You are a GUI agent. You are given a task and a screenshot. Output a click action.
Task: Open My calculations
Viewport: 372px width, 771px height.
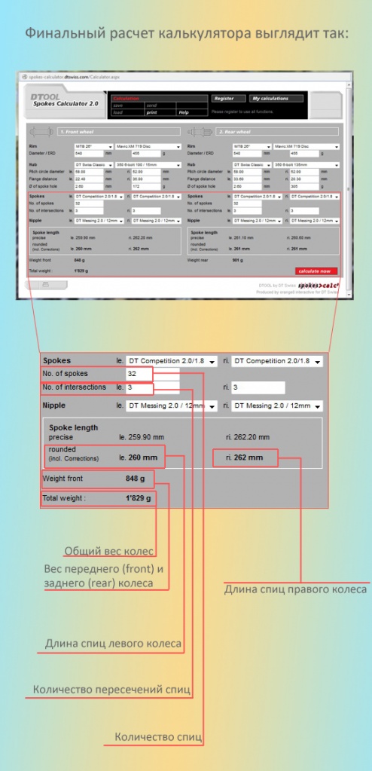(x=276, y=98)
